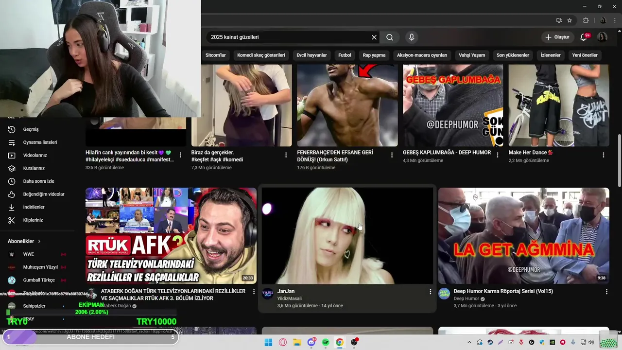Open options menu for Hilal'in canlı yayınından video
The width and height of the screenshot is (622, 350).
point(180,155)
